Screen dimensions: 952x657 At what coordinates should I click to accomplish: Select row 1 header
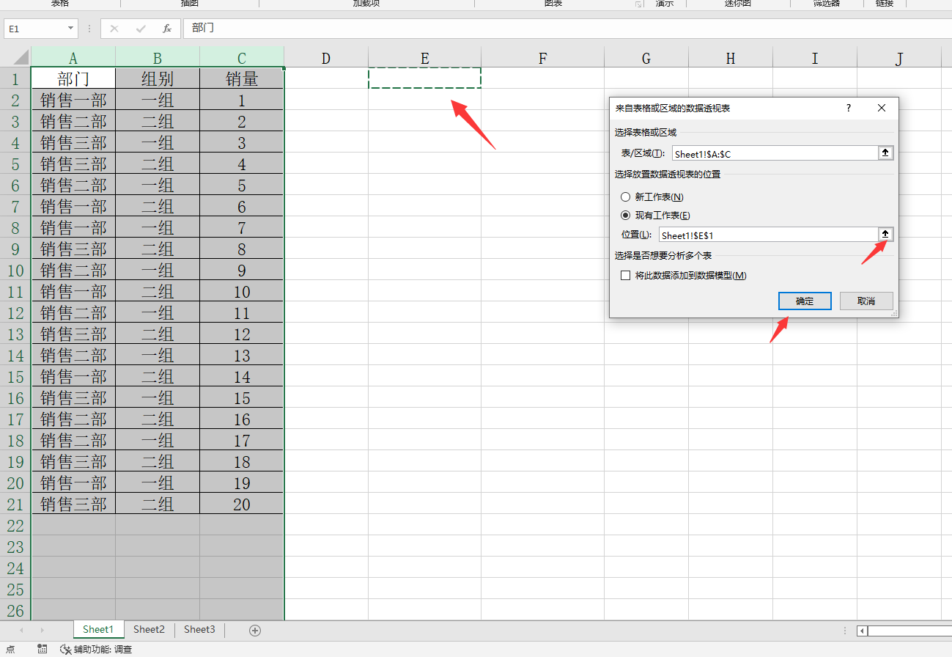15,78
